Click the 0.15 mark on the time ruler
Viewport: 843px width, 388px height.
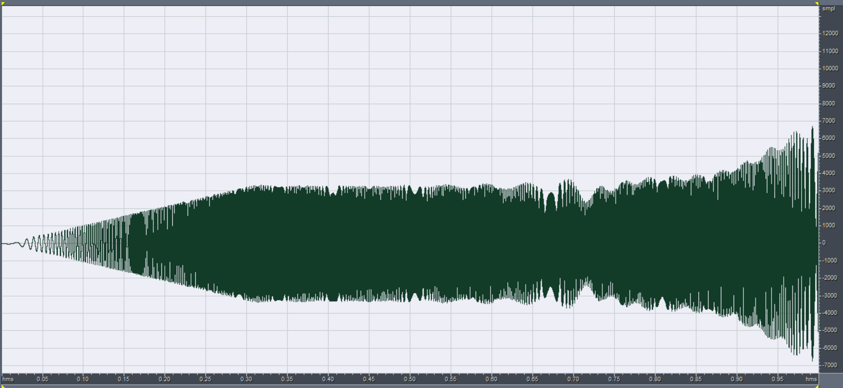[x=124, y=379]
